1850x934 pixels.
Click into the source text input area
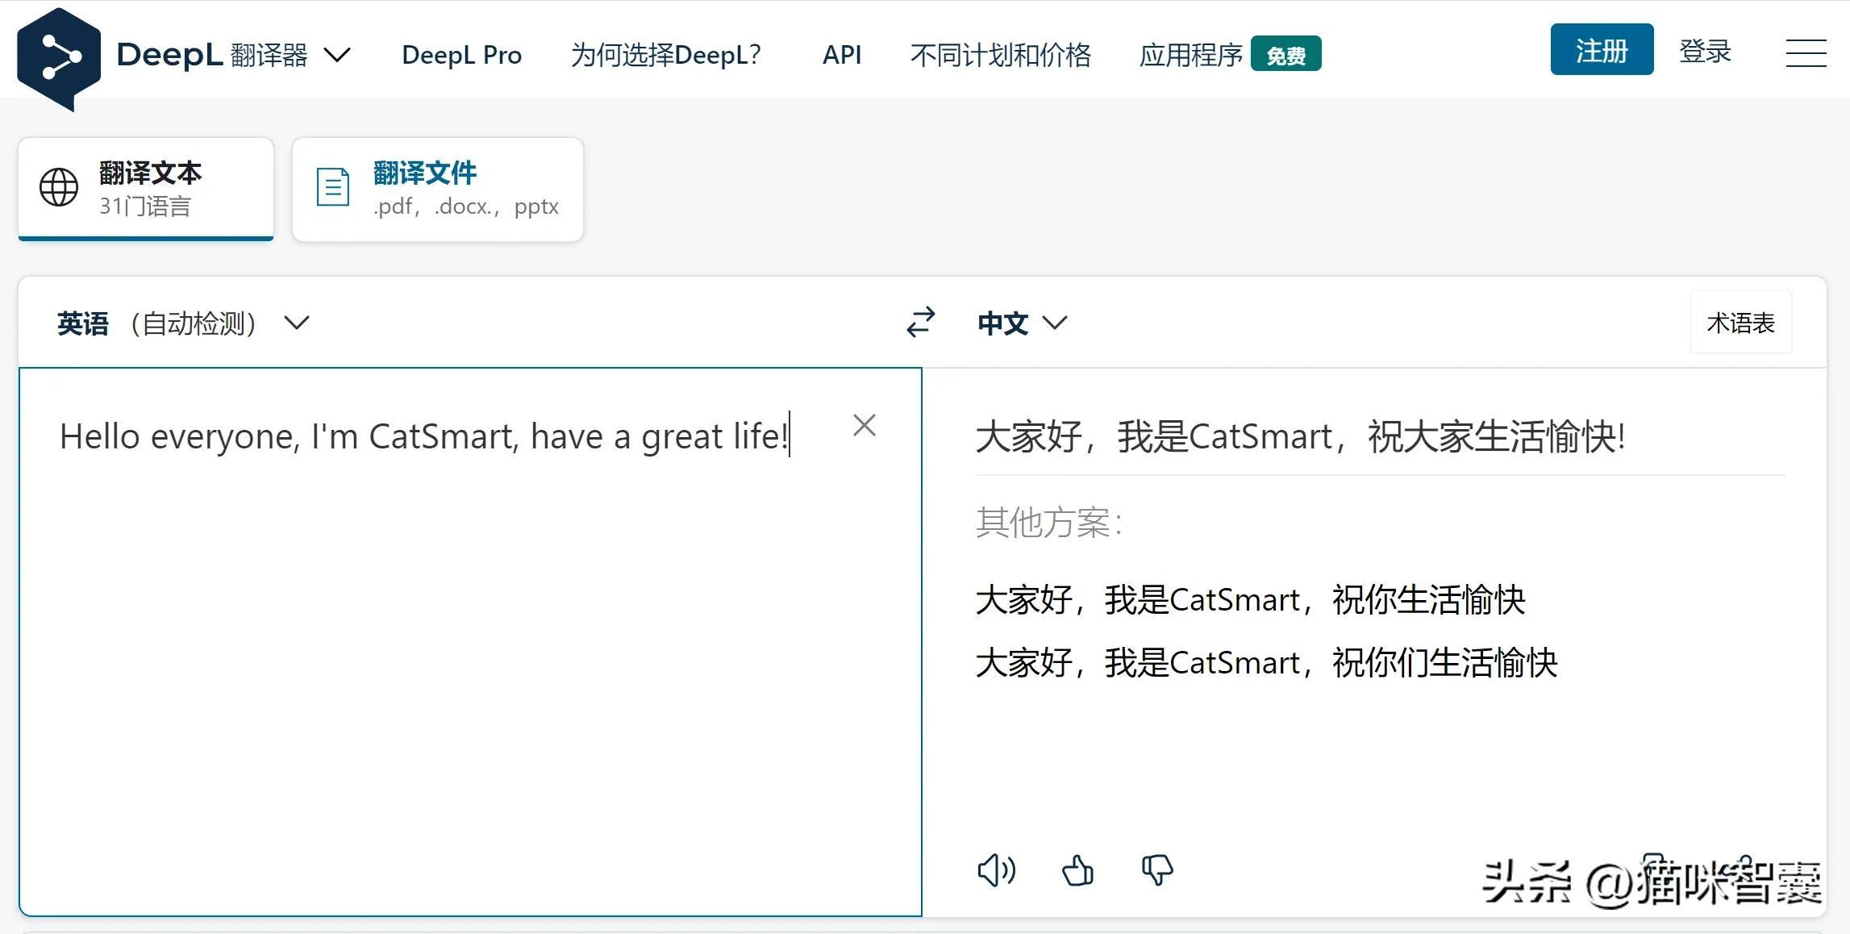pyautogui.click(x=470, y=641)
